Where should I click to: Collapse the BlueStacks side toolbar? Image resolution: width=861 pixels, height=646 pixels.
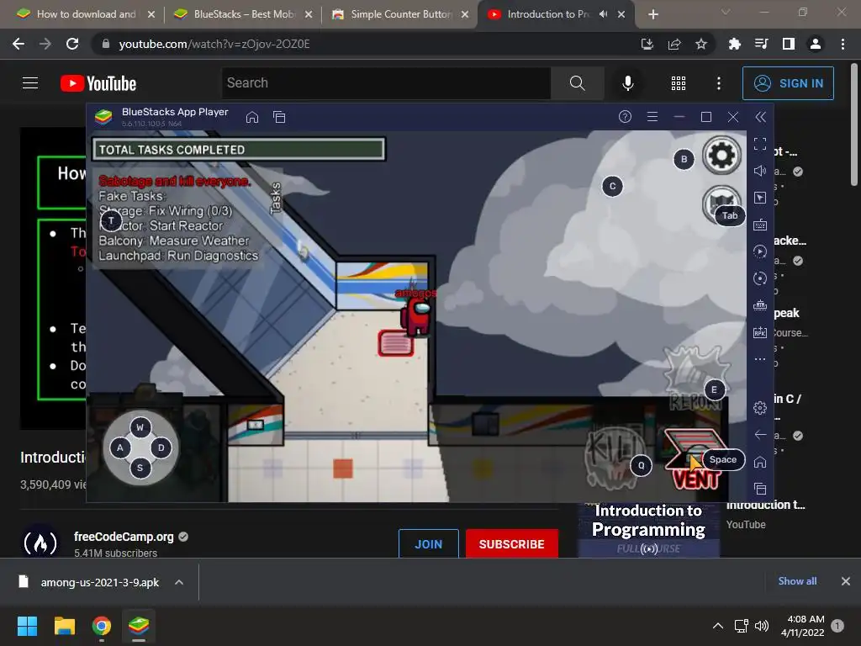[x=760, y=116]
